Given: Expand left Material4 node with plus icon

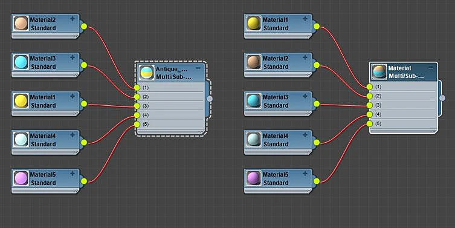Looking at the screenshot, I should click(x=73, y=135).
